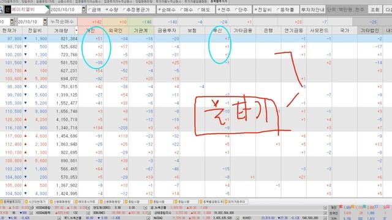392x220 pixels.
Task: Click the 사모펀드 column header
Action: pyautogui.click(x=318, y=31)
